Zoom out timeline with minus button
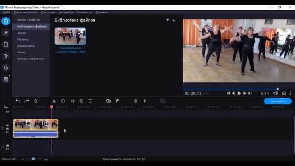The image size is (295, 166). [23, 159]
